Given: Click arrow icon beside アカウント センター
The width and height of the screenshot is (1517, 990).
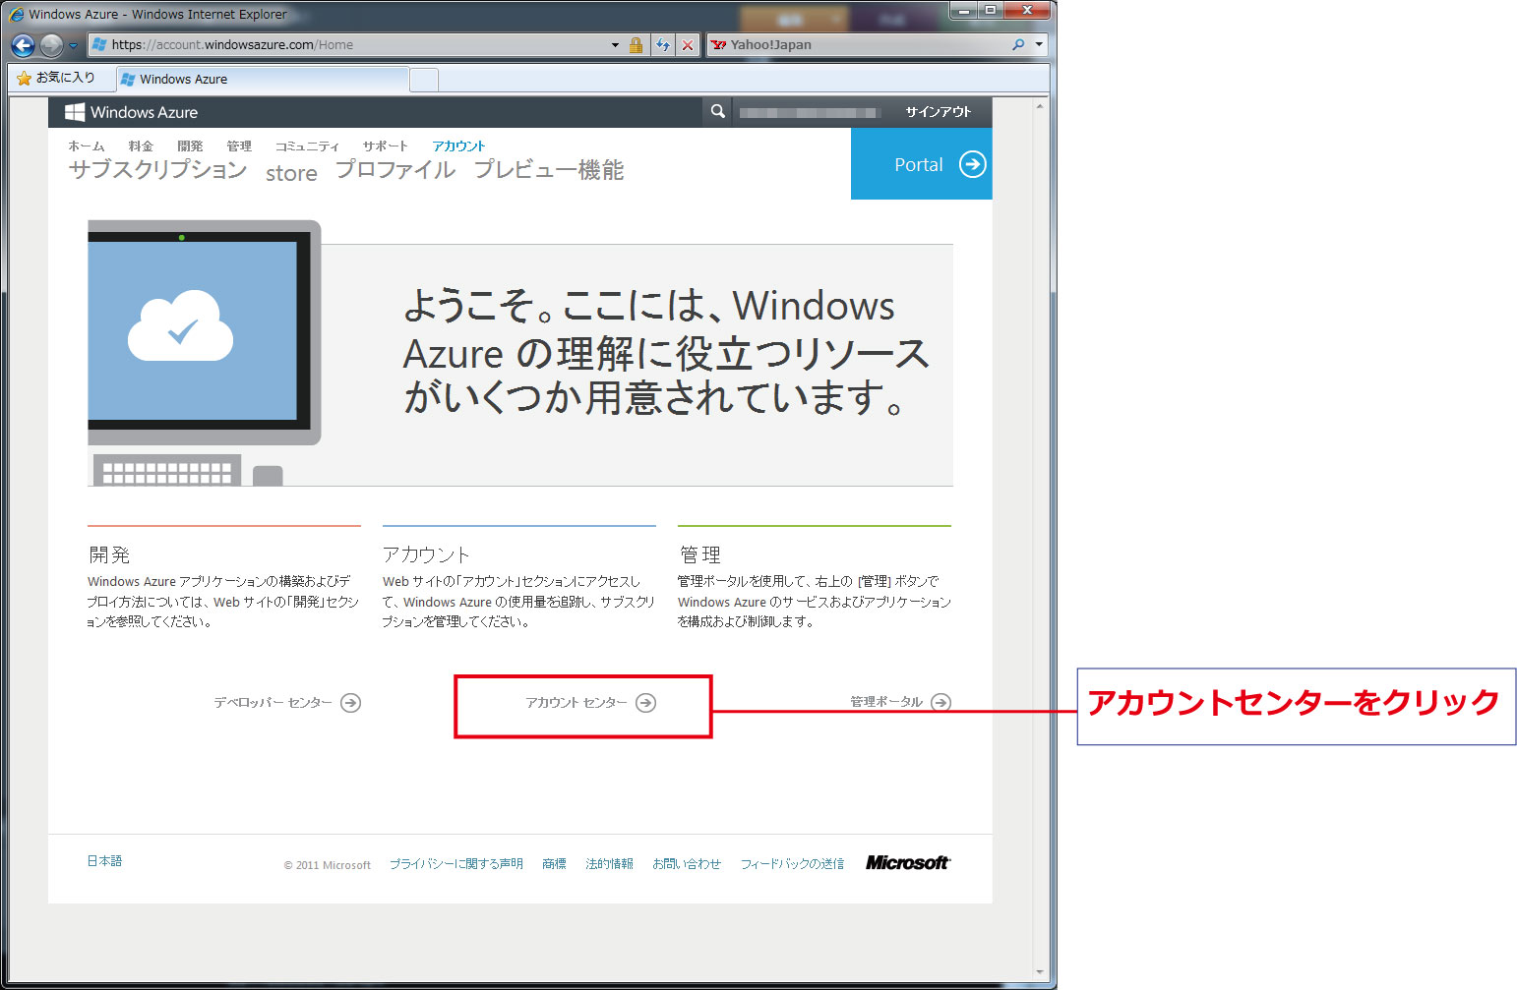Looking at the screenshot, I should point(645,703).
